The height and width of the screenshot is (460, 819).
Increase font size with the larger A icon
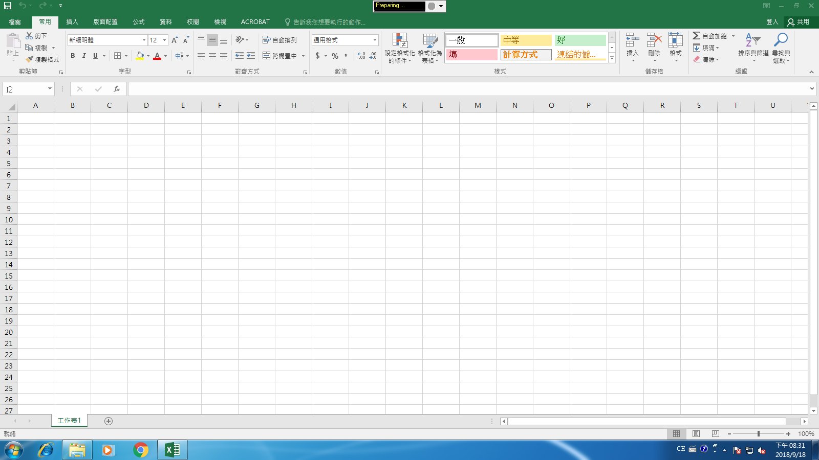tap(175, 40)
